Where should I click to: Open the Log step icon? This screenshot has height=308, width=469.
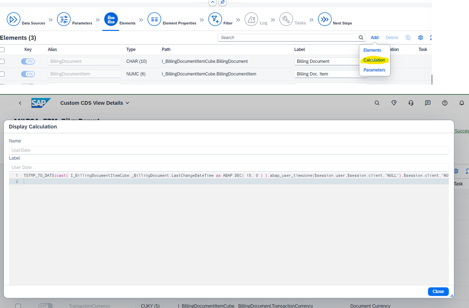tap(251, 19)
